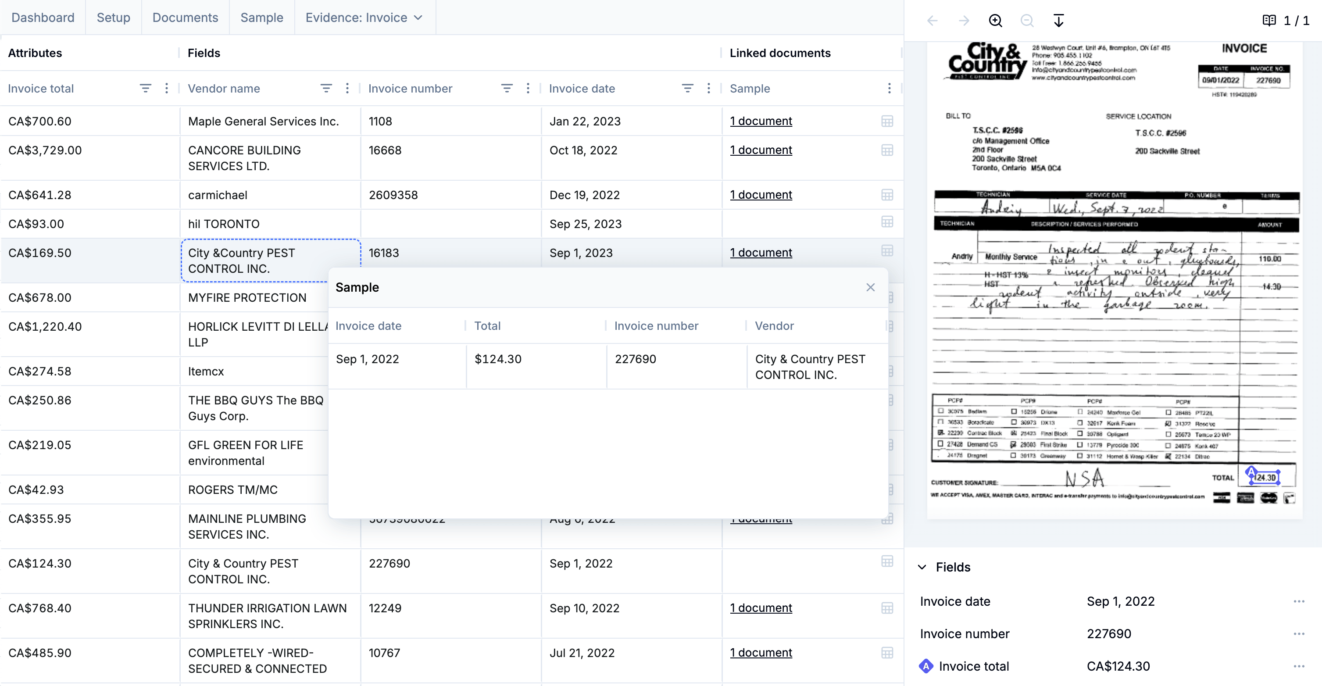
Task: Select the CA$700.60 invoice total cell
Action: tap(90, 121)
